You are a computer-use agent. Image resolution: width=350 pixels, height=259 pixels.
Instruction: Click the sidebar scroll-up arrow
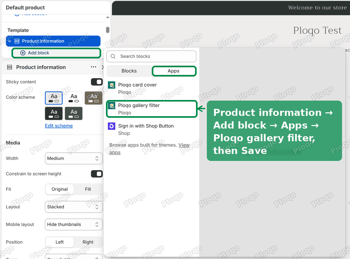108,17
